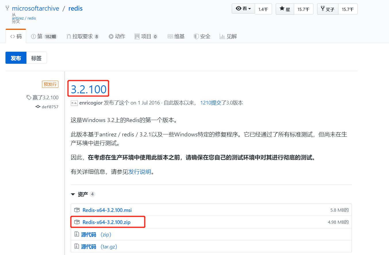Click the Star icon to star redis

pos(283,9)
